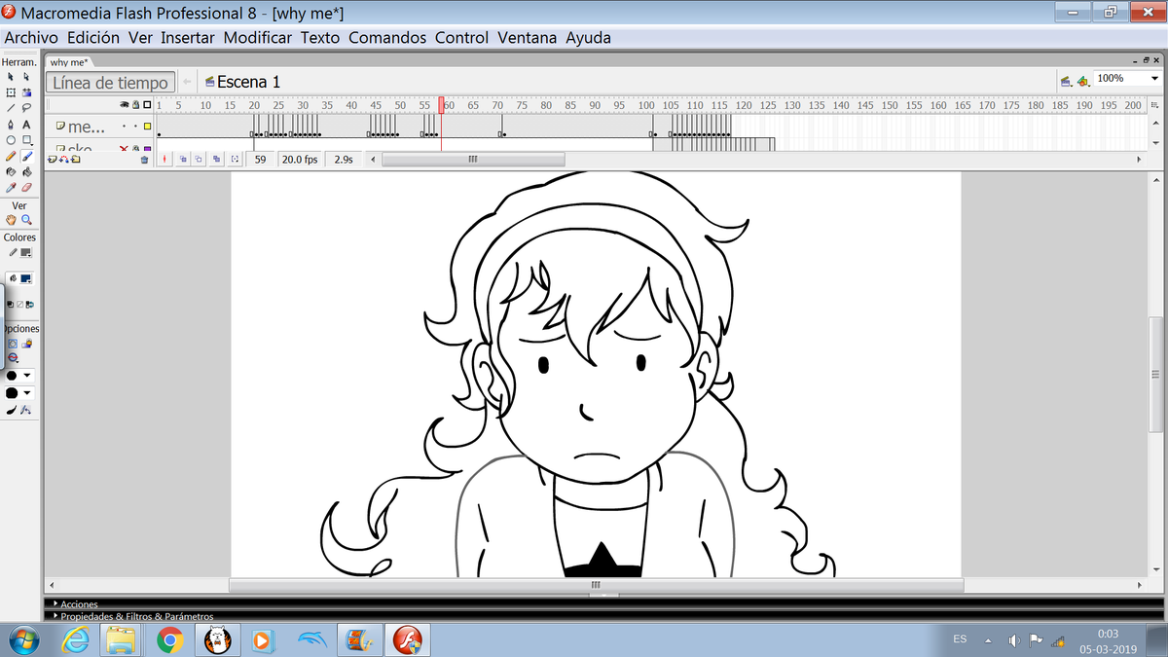Select the Rectangle tool
Image resolution: width=1168 pixels, height=657 pixels.
point(26,139)
